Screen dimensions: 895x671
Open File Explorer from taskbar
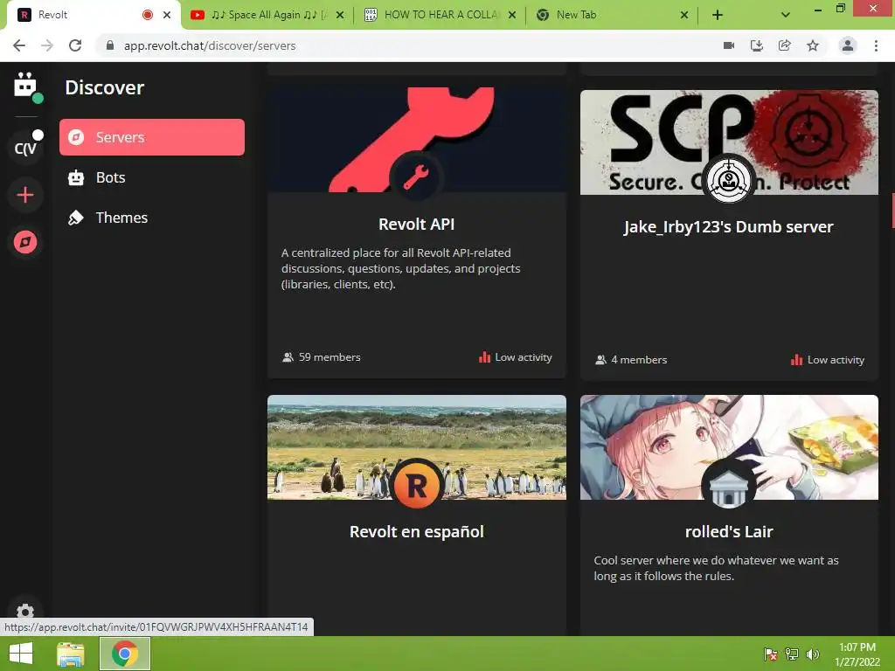click(x=71, y=654)
